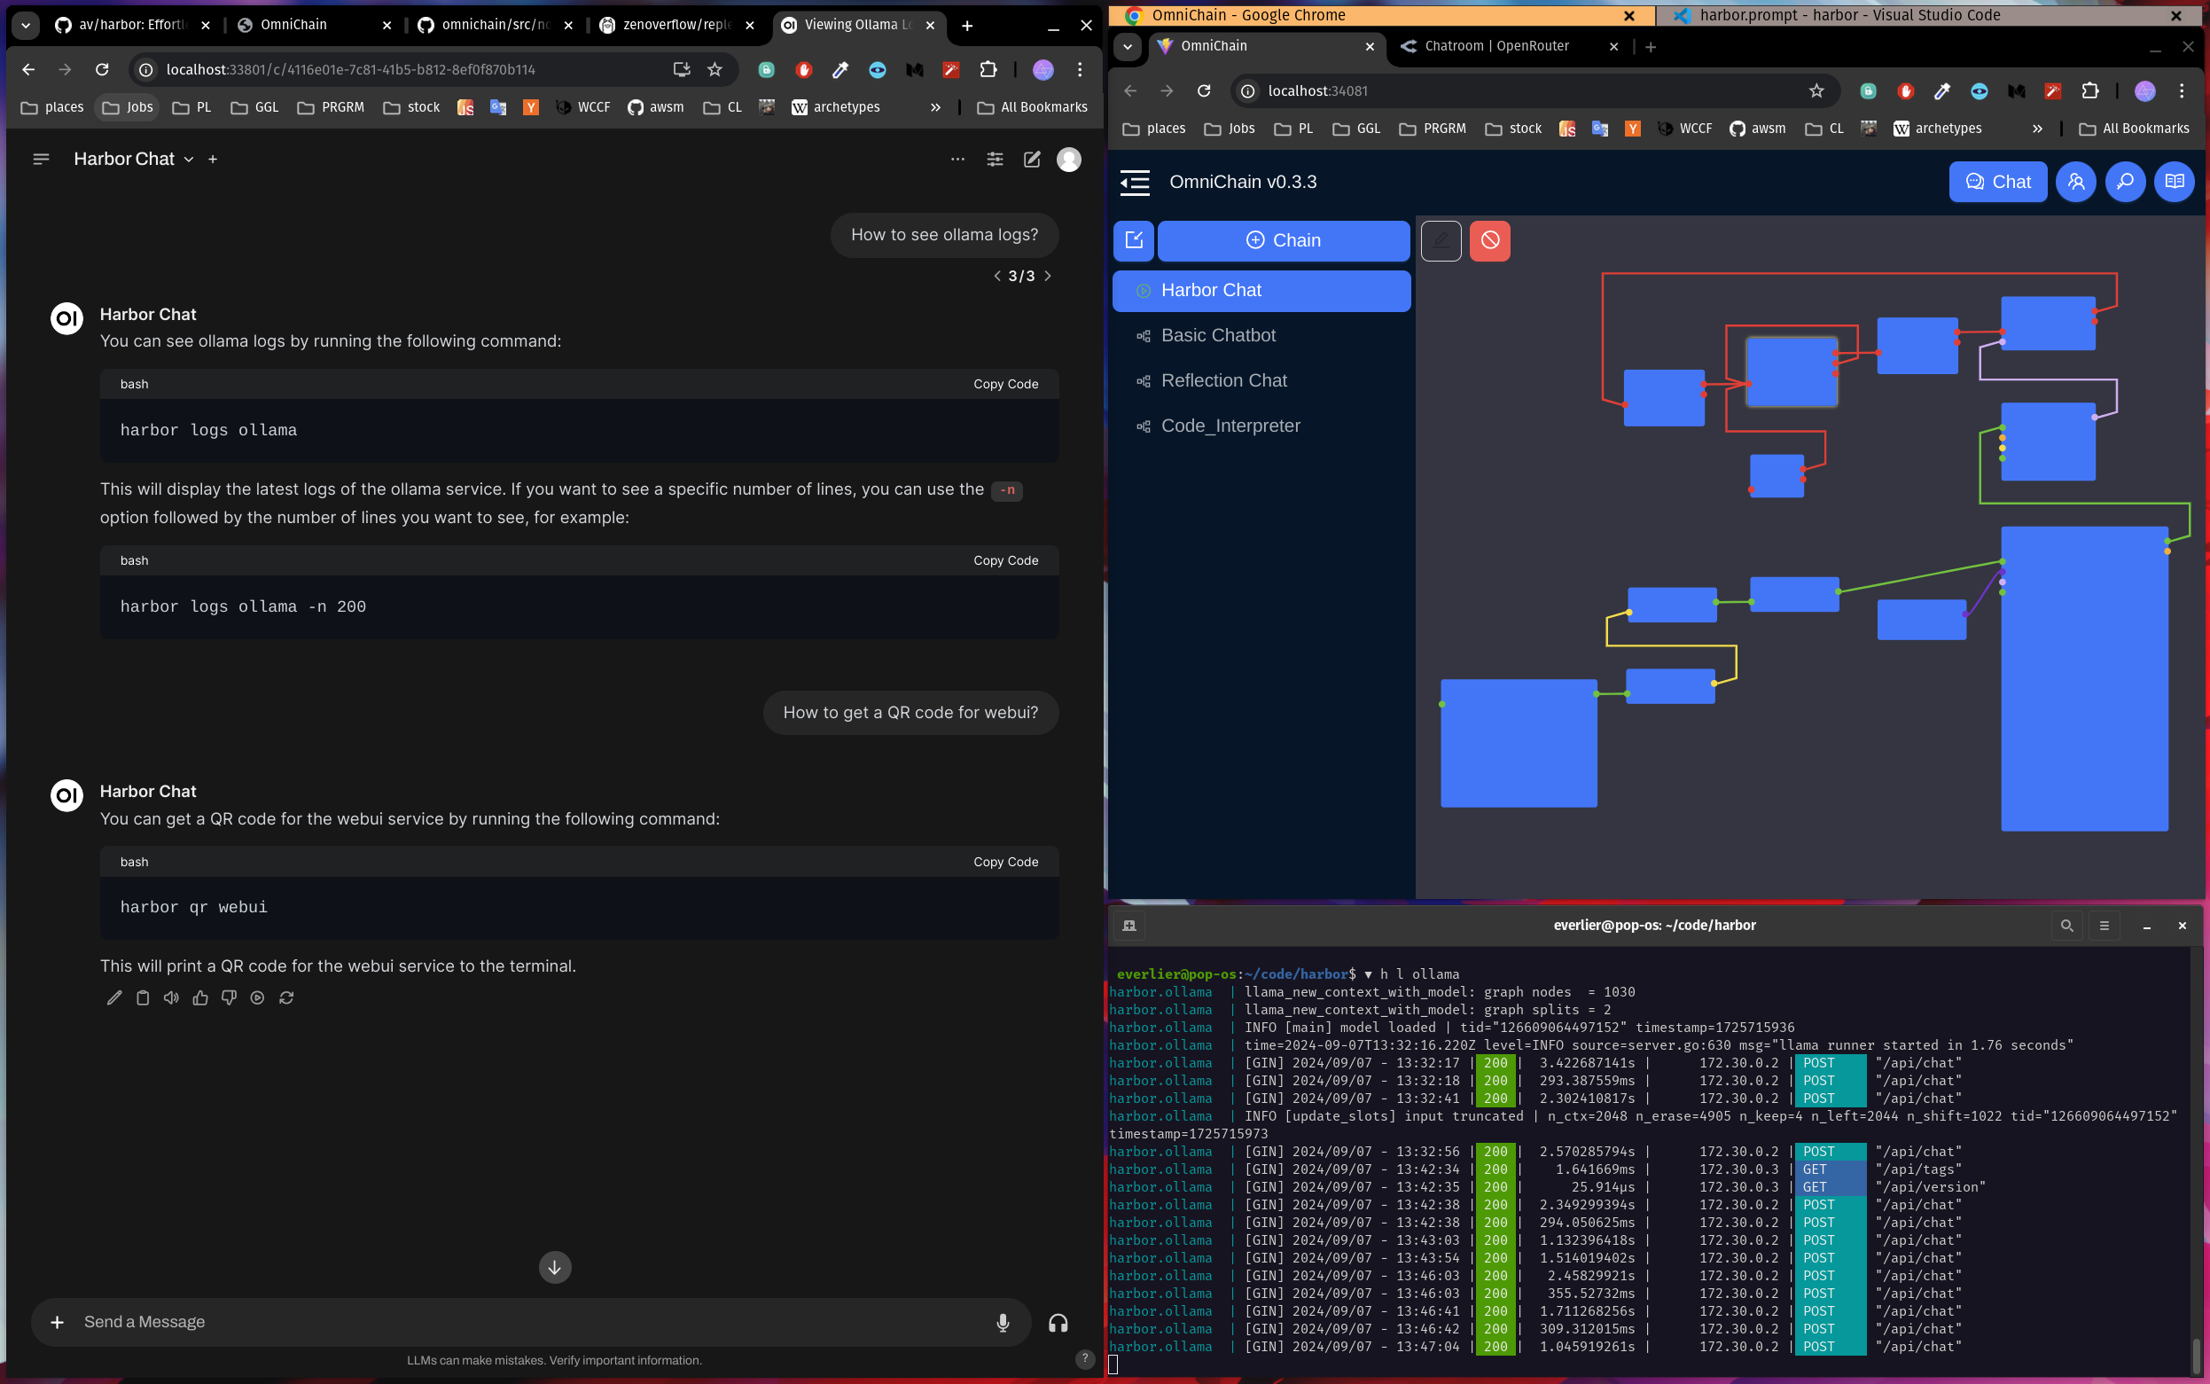This screenshot has width=2210, height=1384.
Task: Scroll down in Harbor Chat conversation
Action: pos(553,1266)
